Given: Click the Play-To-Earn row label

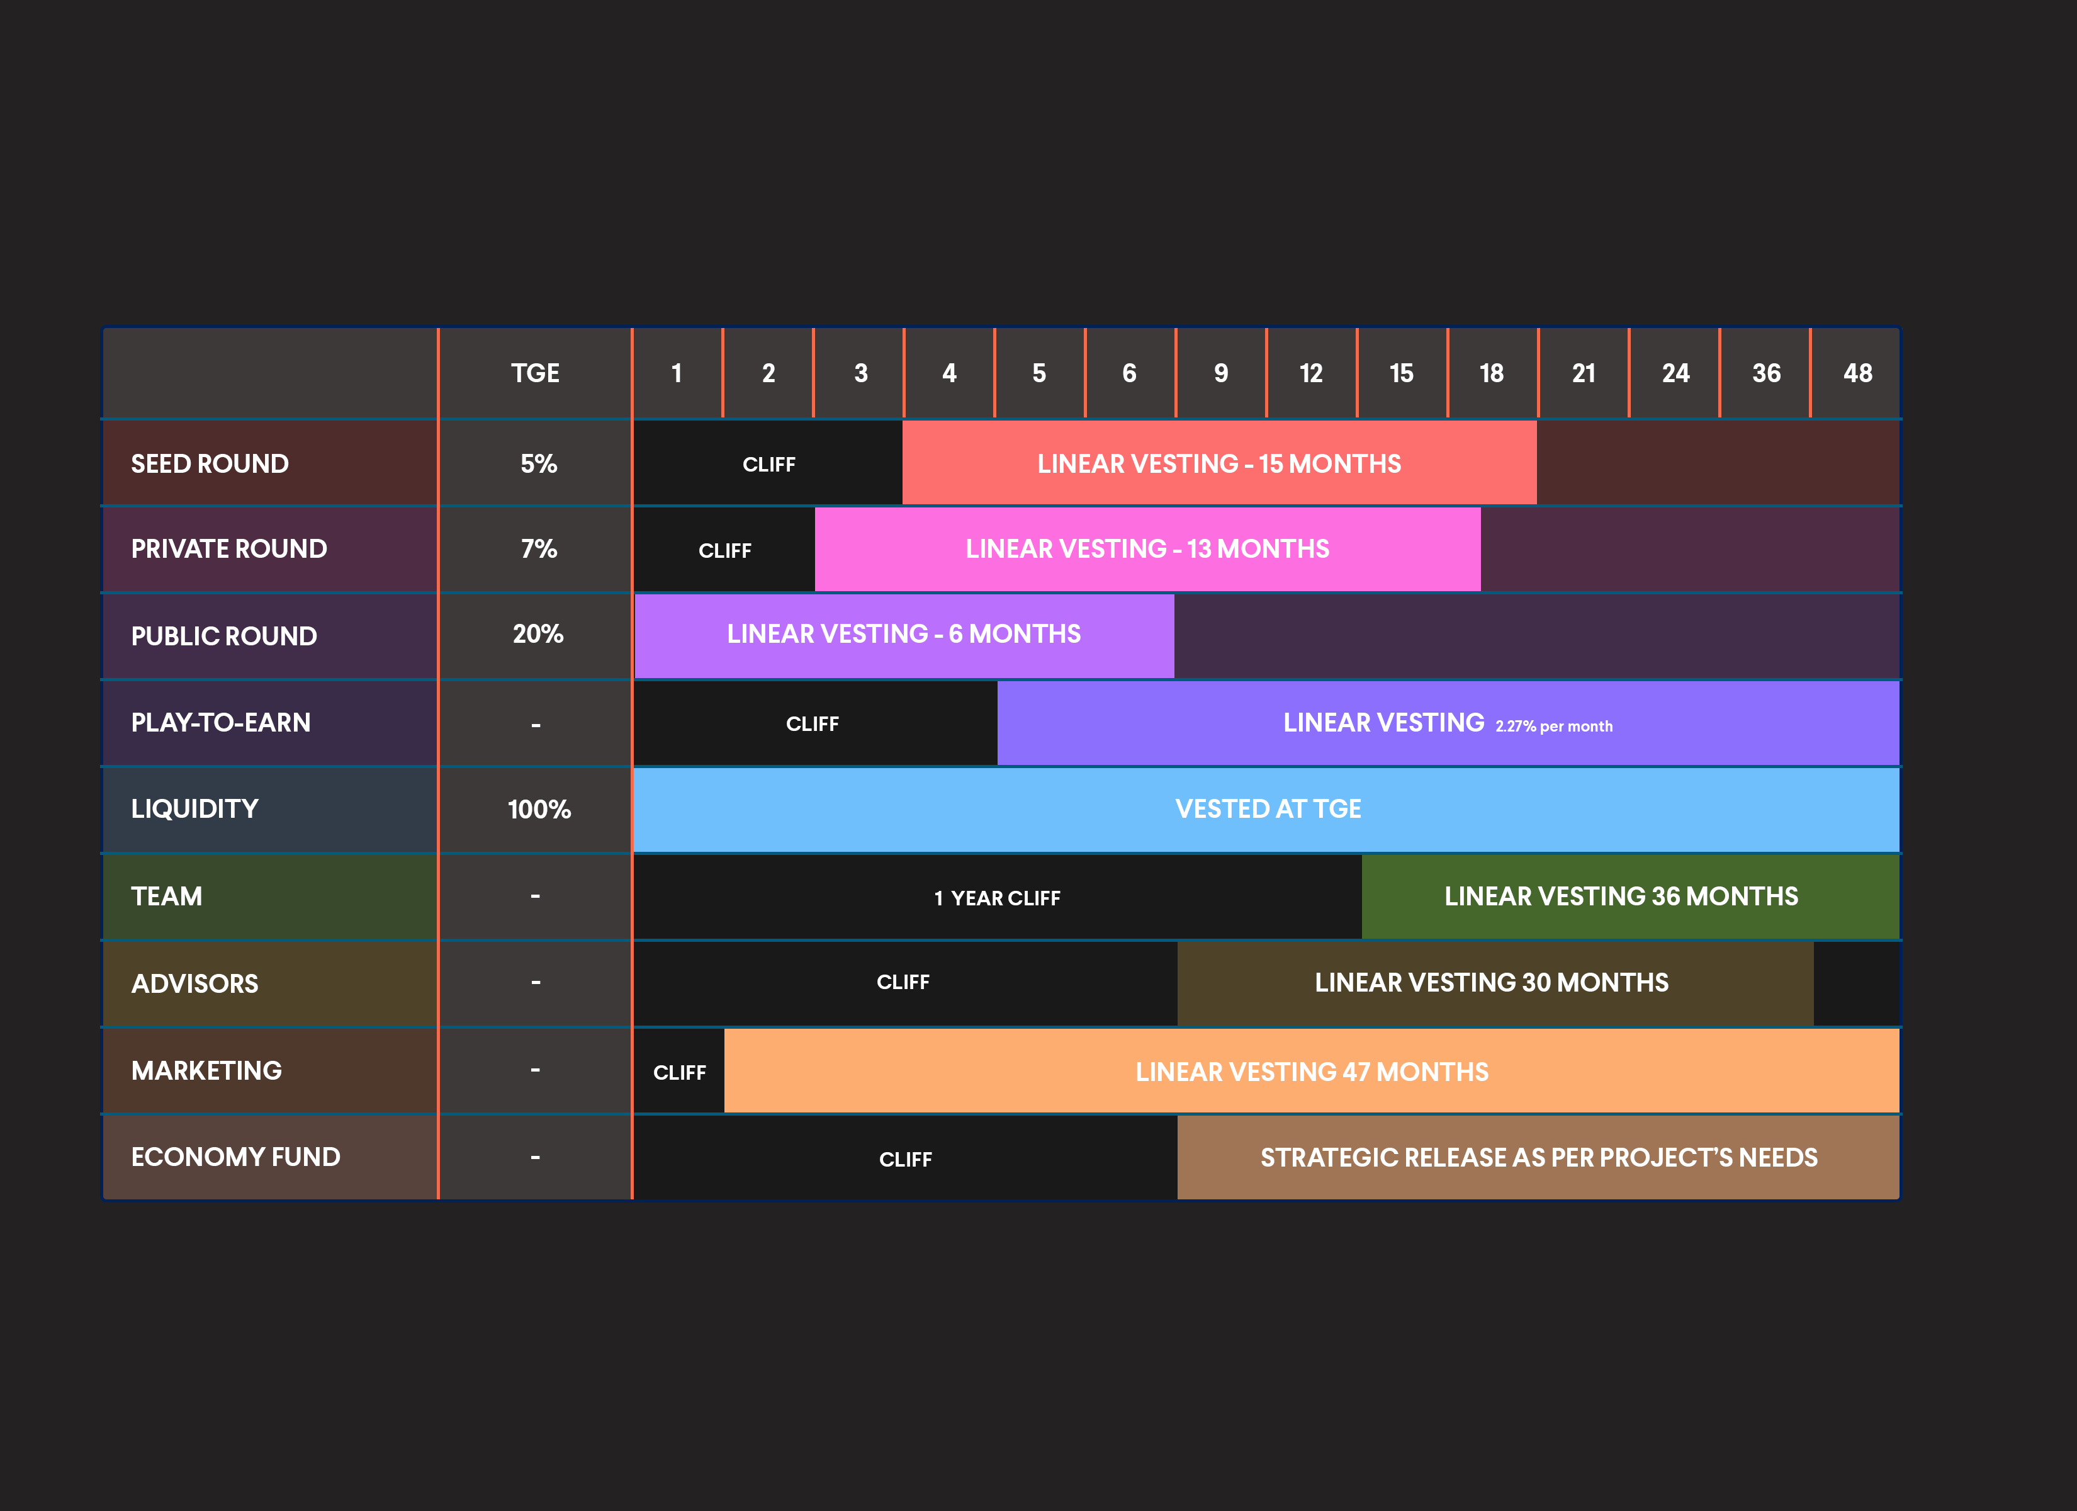Looking at the screenshot, I should [x=221, y=722].
